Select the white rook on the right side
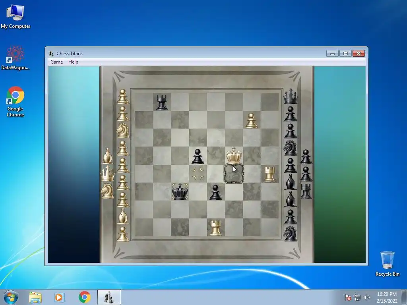The width and height of the screenshot is (407, 305). coord(270,174)
